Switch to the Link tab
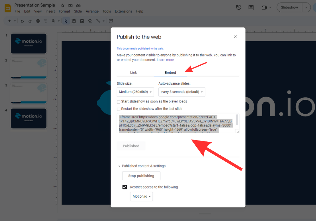This screenshot has height=221, width=316. [133, 72]
